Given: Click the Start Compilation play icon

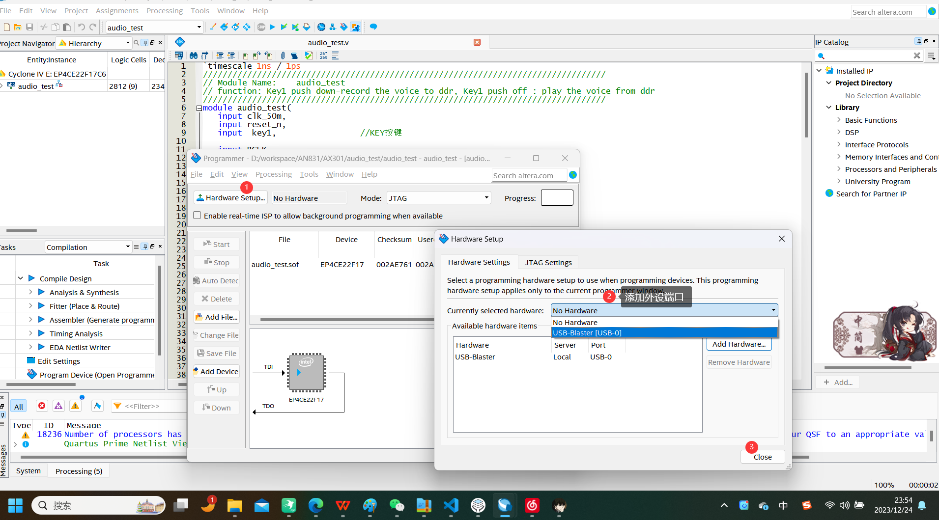Looking at the screenshot, I should pyautogui.click(x=272, y=27).
